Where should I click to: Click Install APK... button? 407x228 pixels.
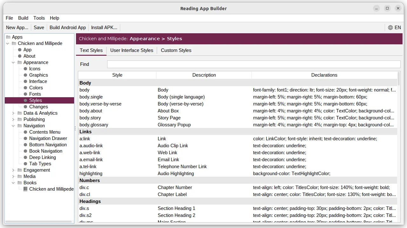[104, 28]
